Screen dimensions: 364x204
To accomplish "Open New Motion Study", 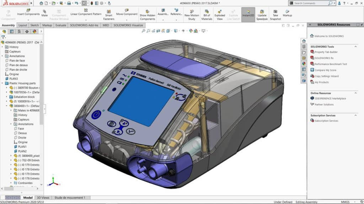I will (192, 15).
